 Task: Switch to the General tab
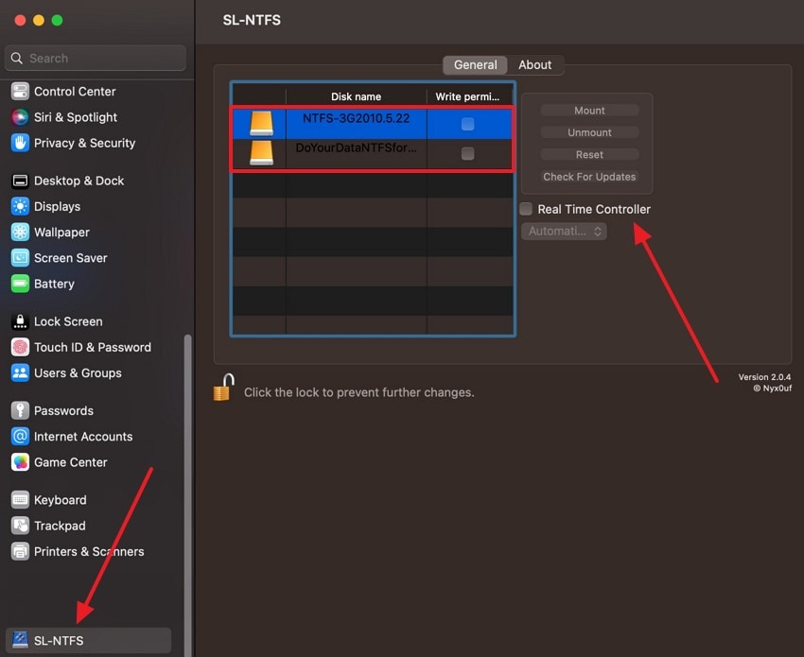pyautogui.click(x=476, y=65)
